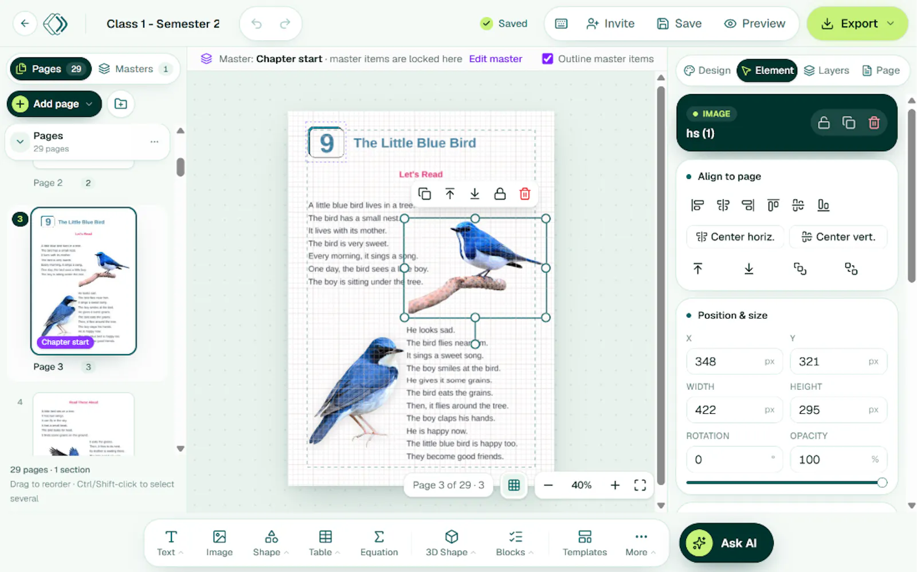
Task: Toggle Outline master items checkbox
Action: 547,58
